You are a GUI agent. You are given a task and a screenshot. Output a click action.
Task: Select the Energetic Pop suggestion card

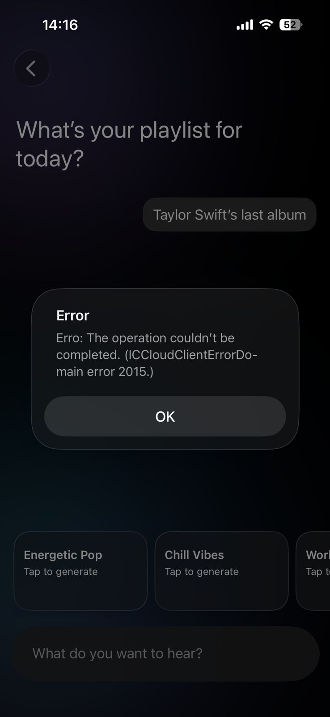tap(80, 571)
